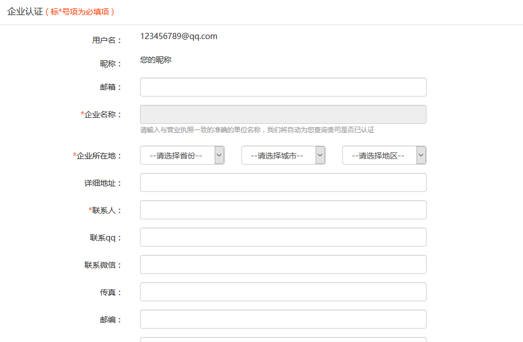Click the 企业认证 page heading
This screenshot has width=523, height=342.
tap(25, 12)
